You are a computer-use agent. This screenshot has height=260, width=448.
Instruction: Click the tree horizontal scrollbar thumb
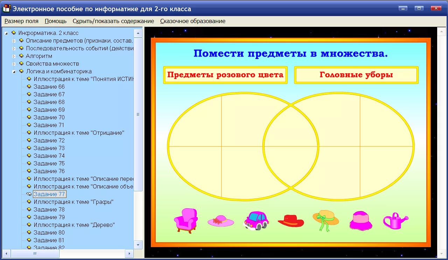click(35, 253)
